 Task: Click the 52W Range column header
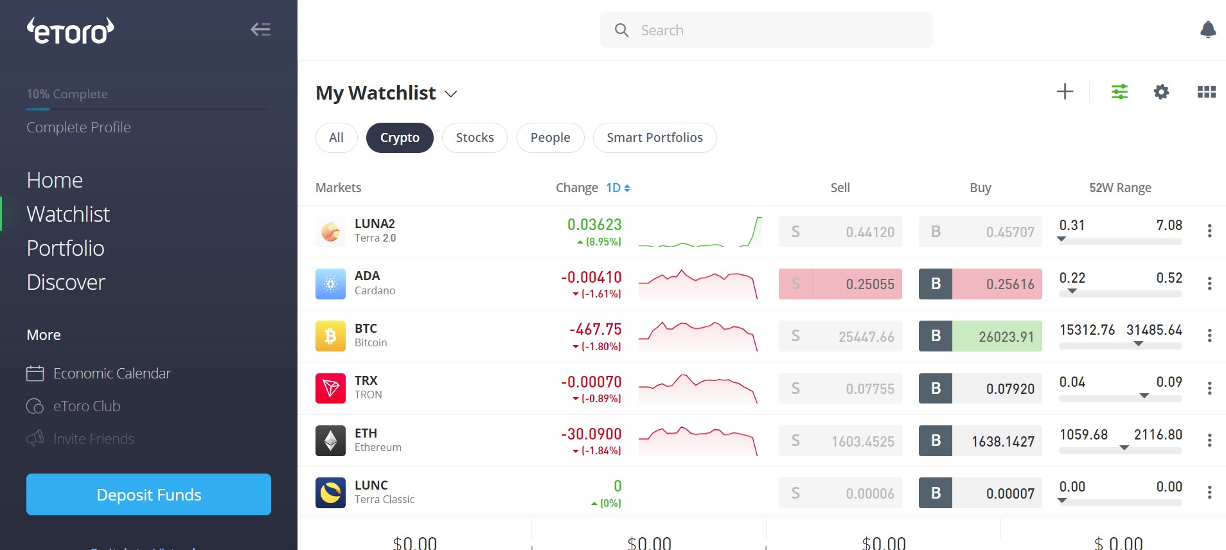click(1120, 188)
